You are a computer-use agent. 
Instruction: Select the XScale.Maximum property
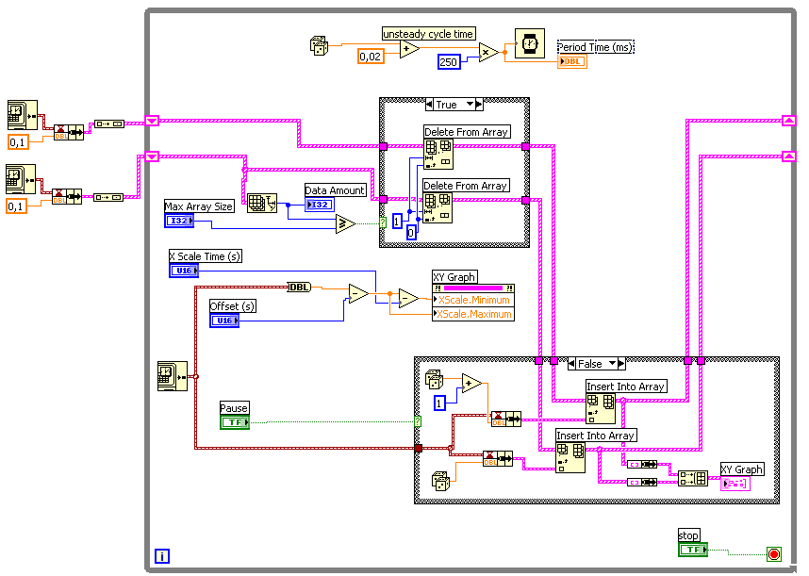point(473,314)
